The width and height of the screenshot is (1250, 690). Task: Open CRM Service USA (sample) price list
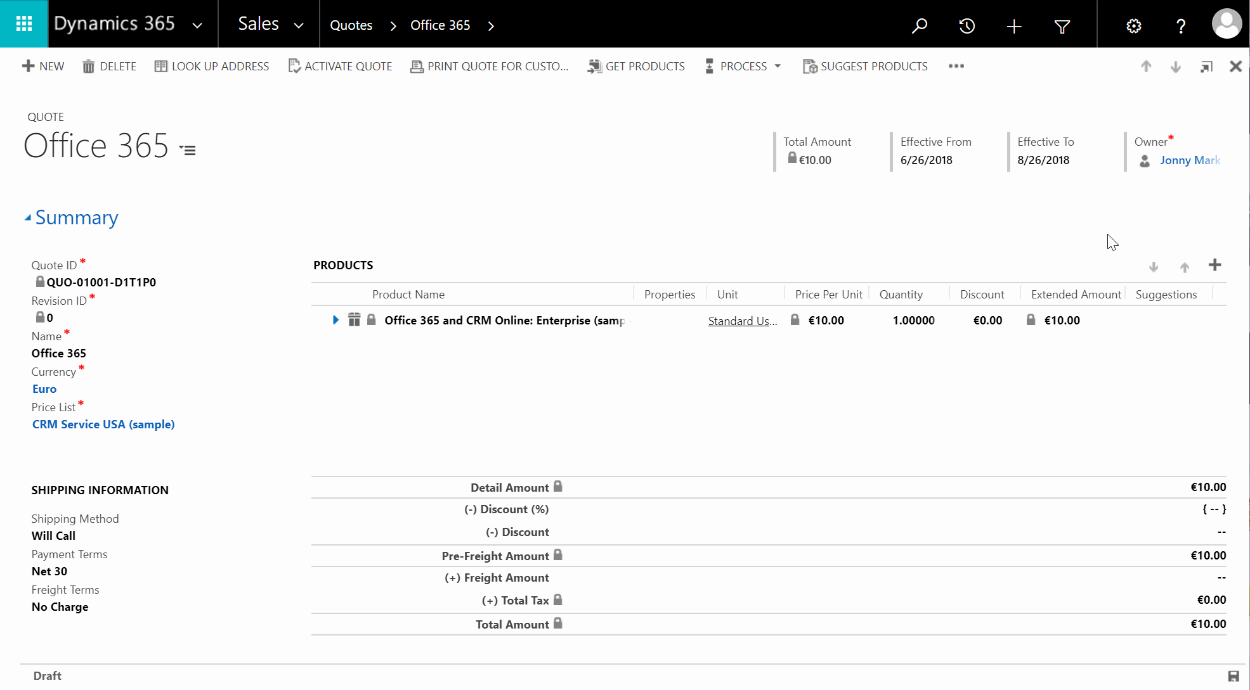(103, 425)
